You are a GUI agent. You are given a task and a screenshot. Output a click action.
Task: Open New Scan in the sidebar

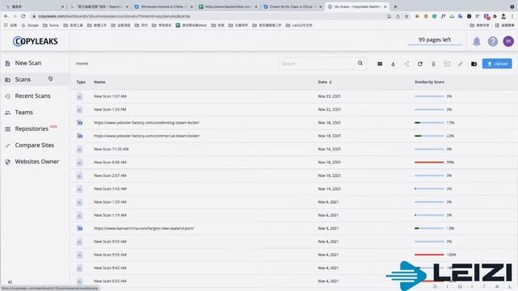[28, 63]
